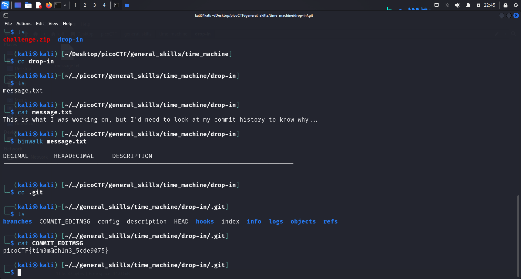Open the Kali applications menu
521x279 pixels.
click(x=5, y=5)
